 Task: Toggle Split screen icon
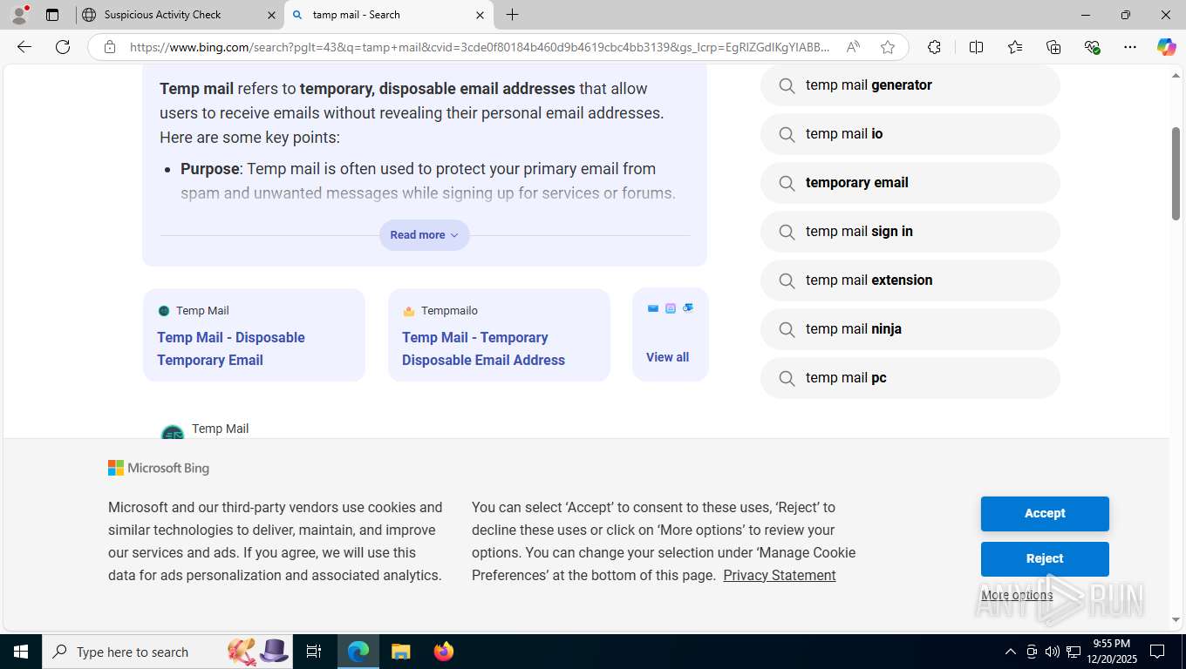coord(976,47)
